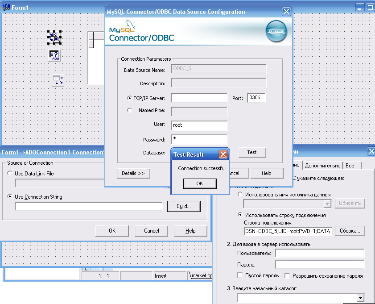The width and height of the screenshot is (375, 304).
Task: Focus the Пароль input field
Action: click(x=320, y=265)
